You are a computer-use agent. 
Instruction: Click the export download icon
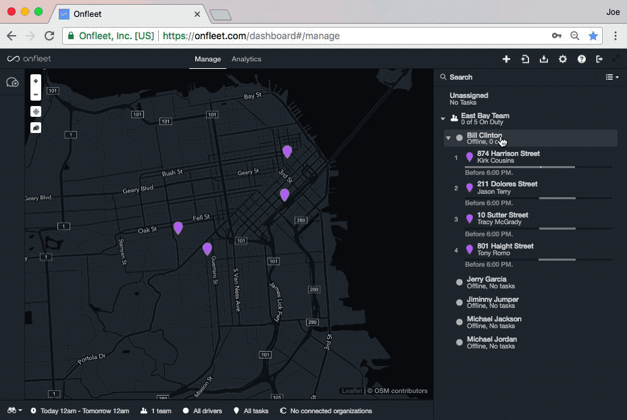point(544,59)
